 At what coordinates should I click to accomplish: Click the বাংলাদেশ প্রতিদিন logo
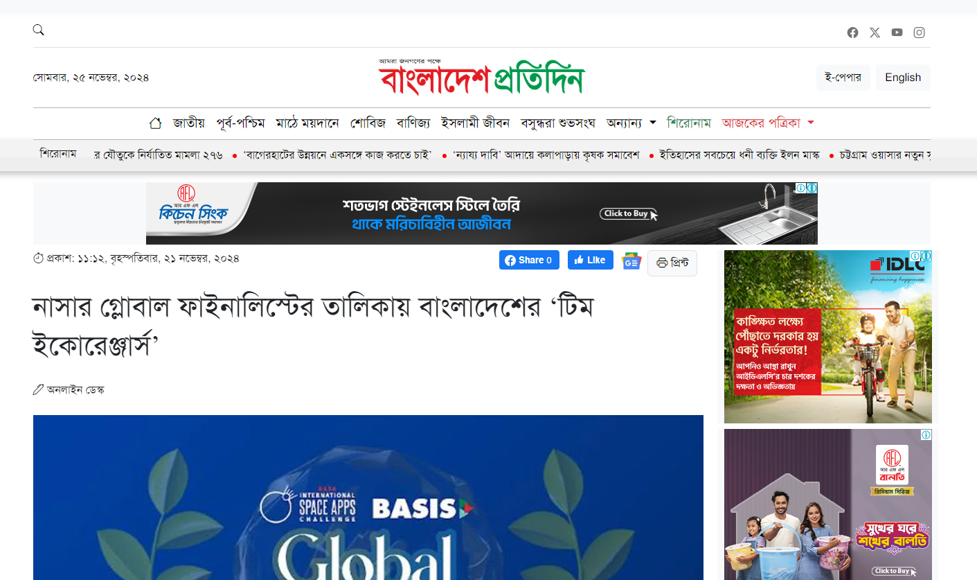tap(482, 76)
